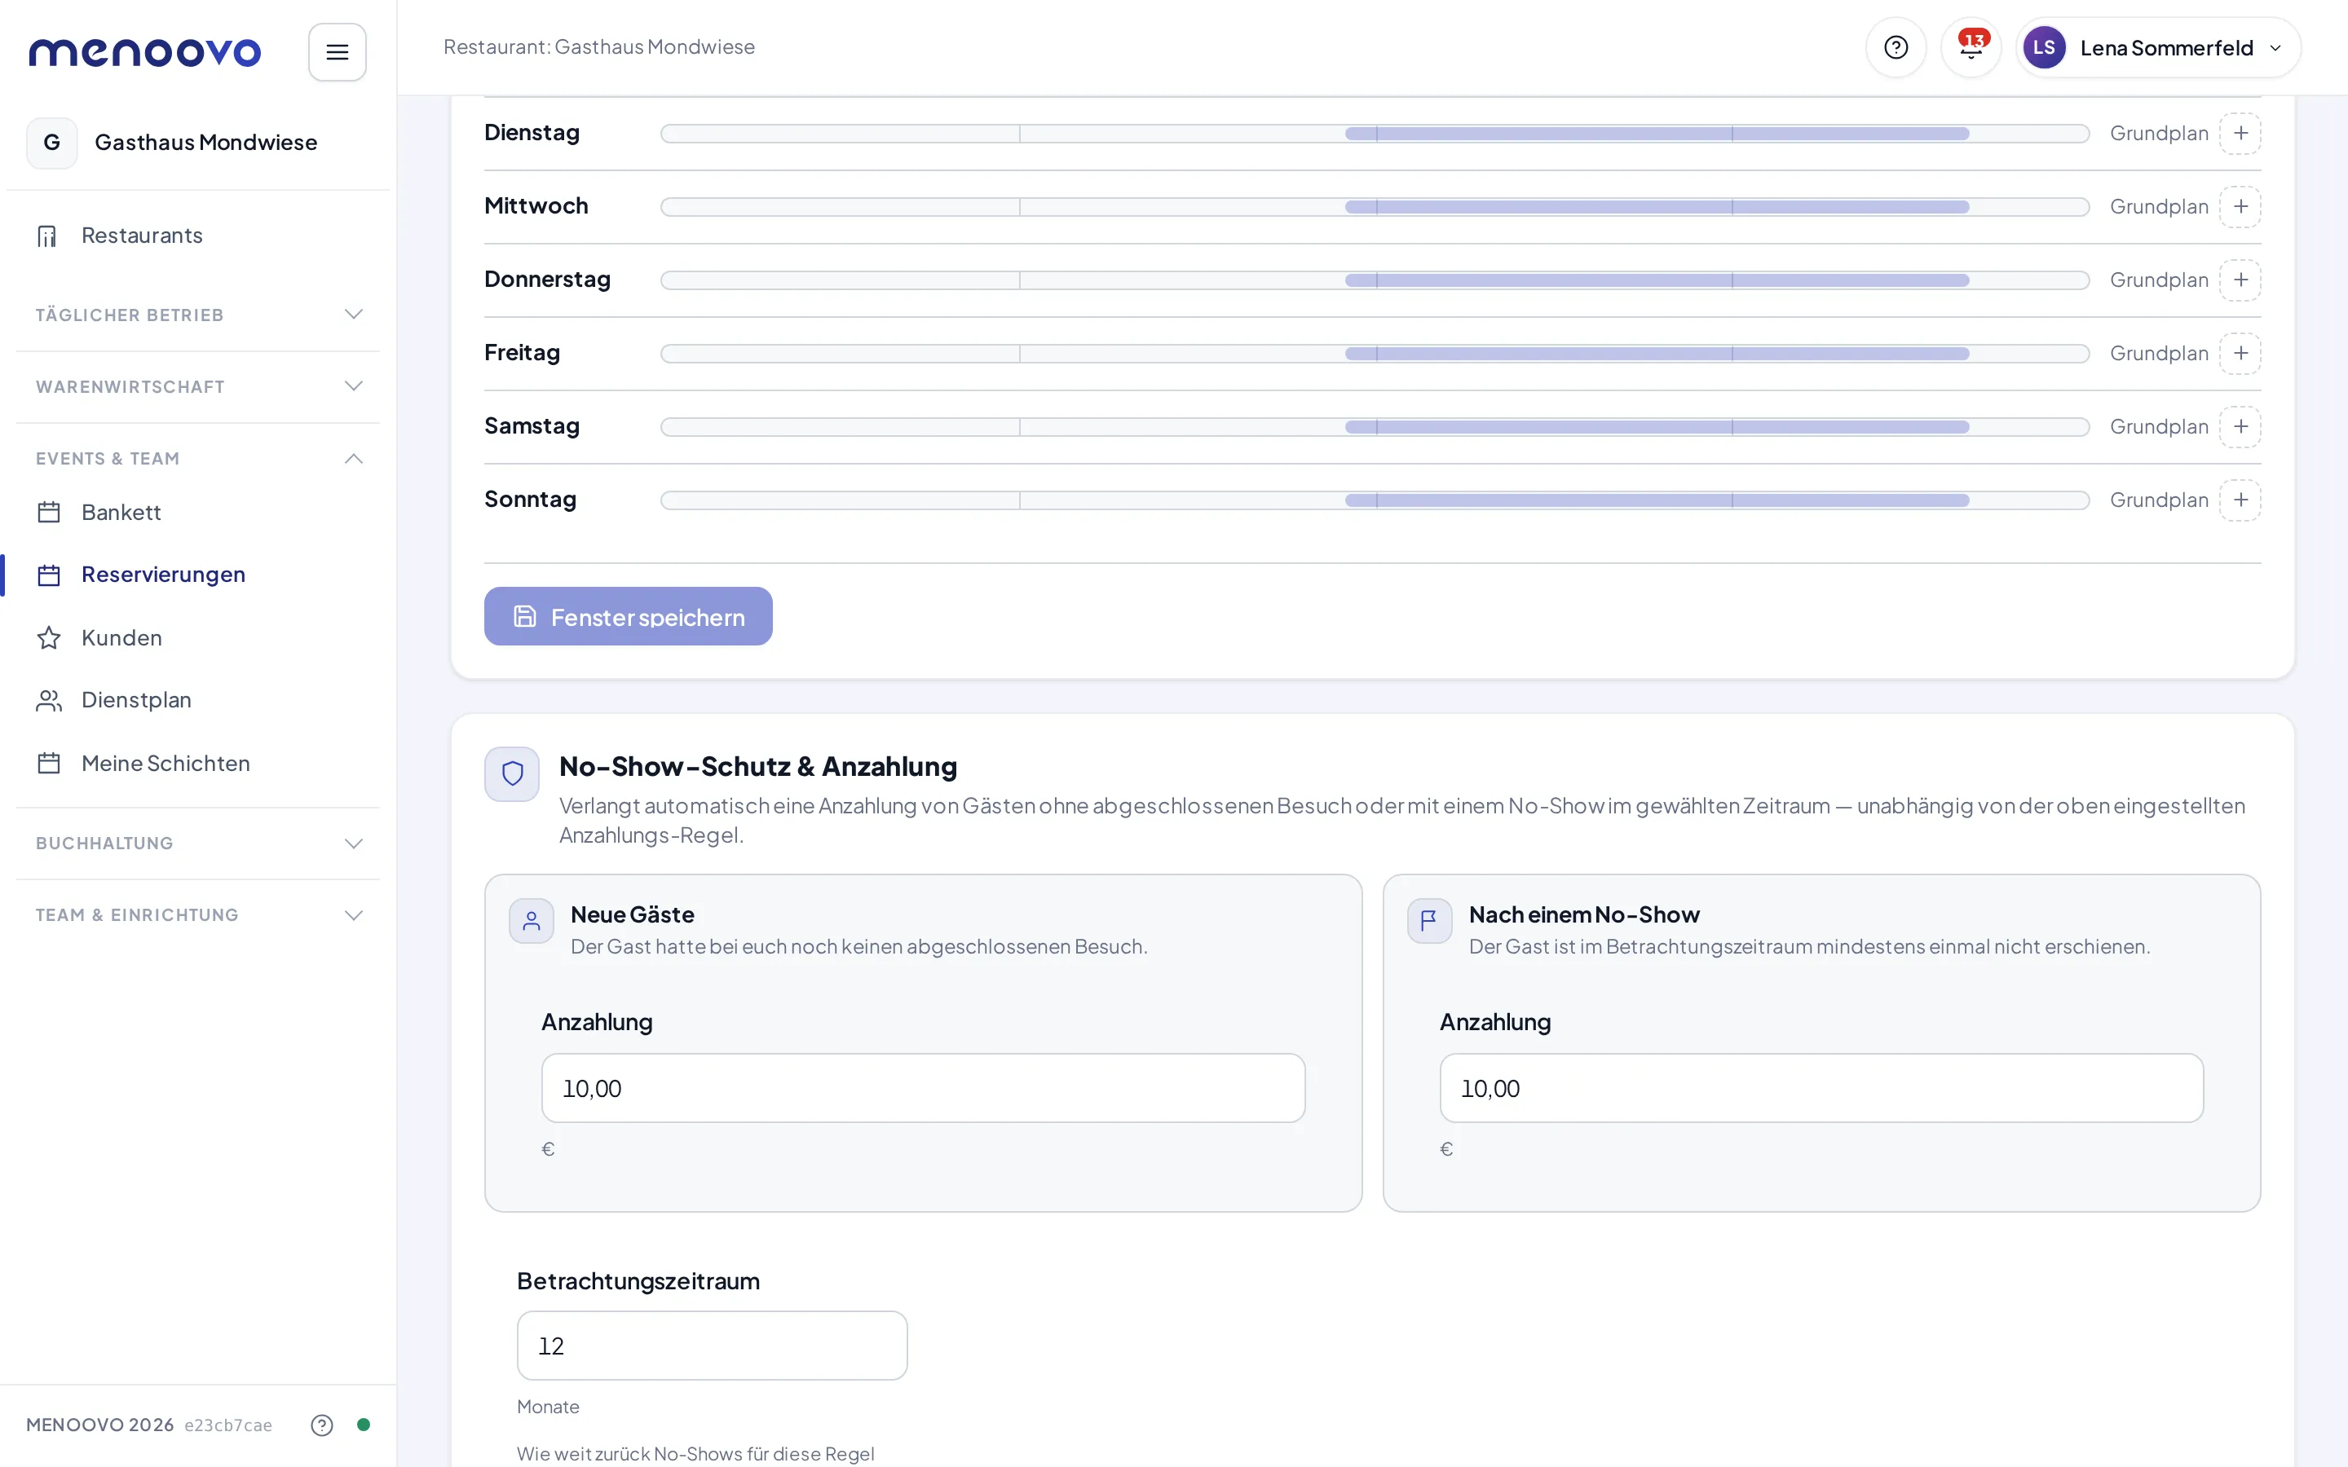Focus the Neue Gäste Anzahlung field
This screenshot has height=1467, width=2348.
[923, 1089]
